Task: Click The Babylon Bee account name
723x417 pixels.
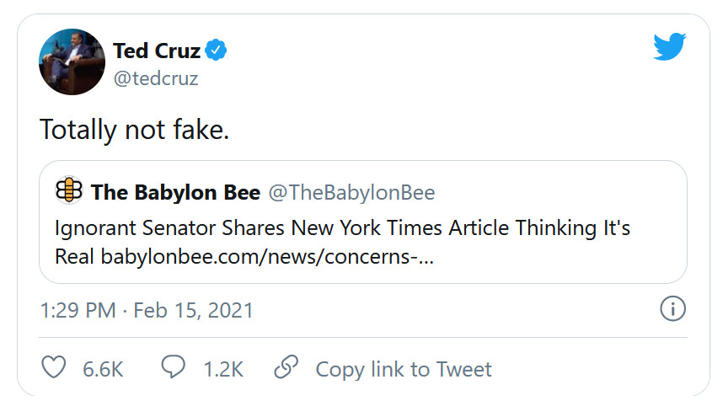Action: pos(175,193)
